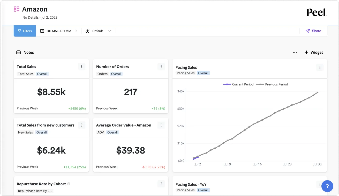The width and height of the screenshot is (339, 196).
Task: Click the +$450 (6%) change value
Action: (x=77, y=108)
